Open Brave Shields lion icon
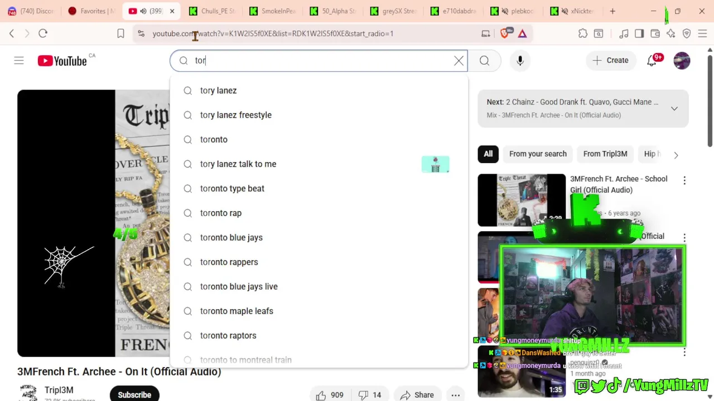714x401 pixels. (x=505, y=33)
